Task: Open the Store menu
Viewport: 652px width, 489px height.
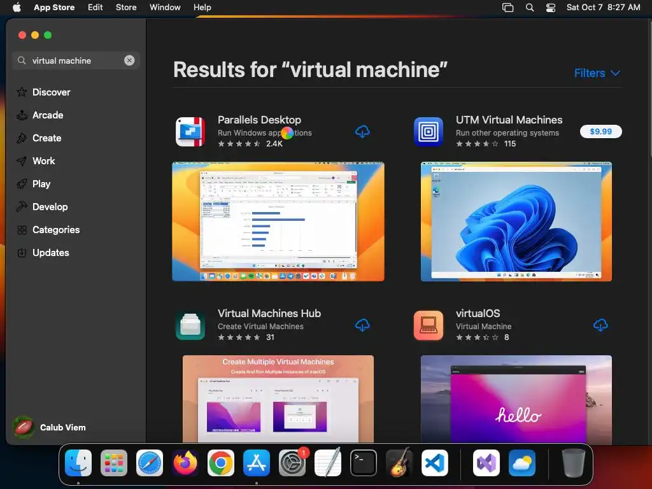Action: click(126, 7)
